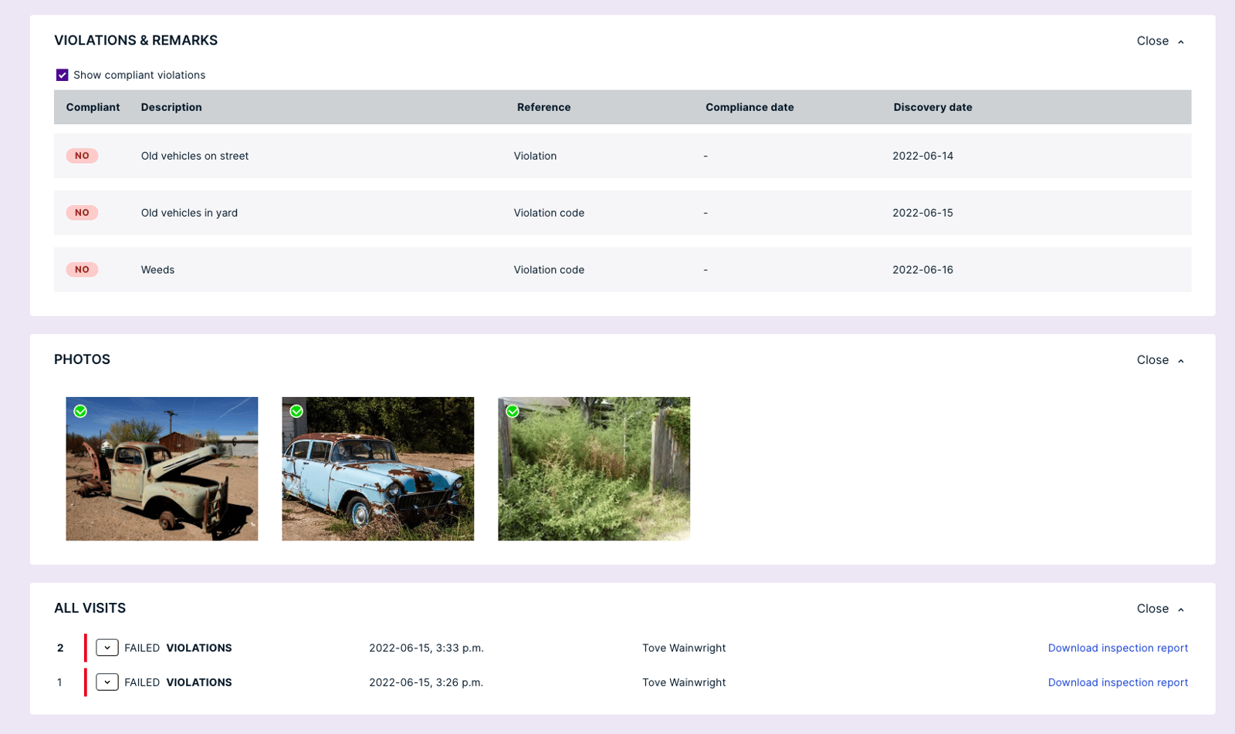Click NO badge for Old vehicles in yard
The width and height of the screenshot is (1235, 734).
point(81,213)
